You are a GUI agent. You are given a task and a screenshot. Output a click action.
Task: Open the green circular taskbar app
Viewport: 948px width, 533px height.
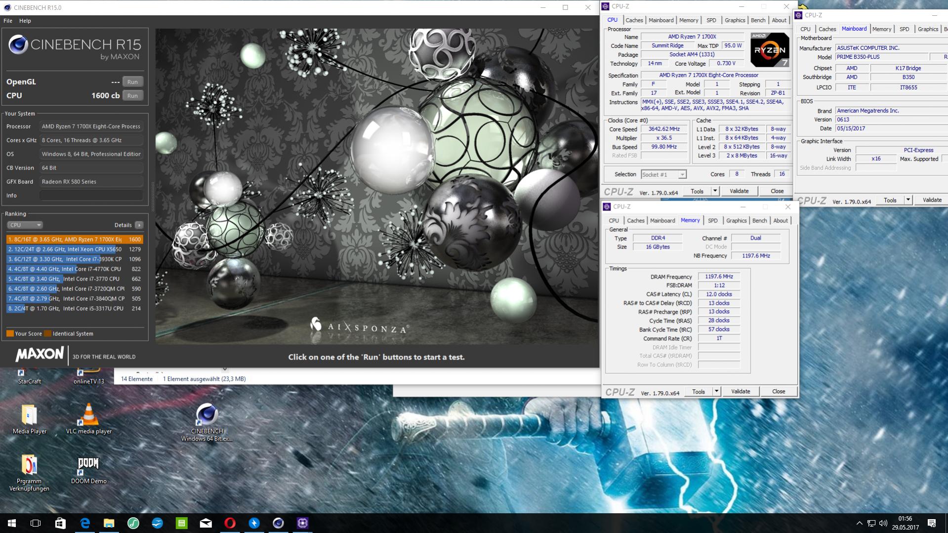(x=133, y=523)
